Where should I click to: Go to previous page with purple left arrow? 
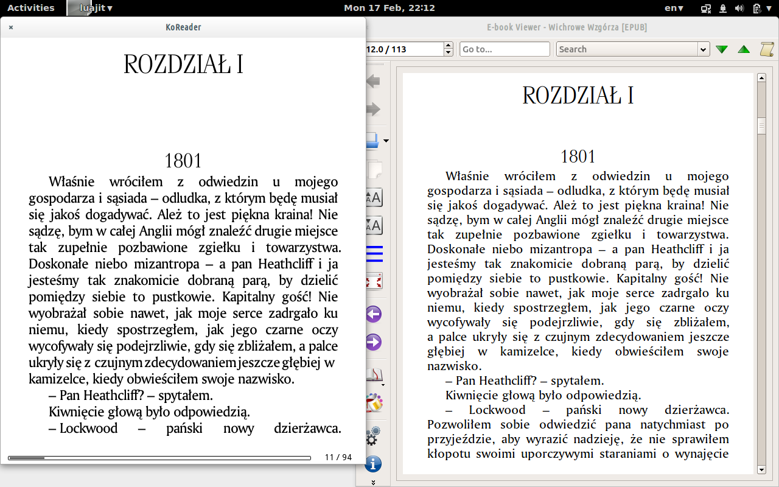click(373, 314)
